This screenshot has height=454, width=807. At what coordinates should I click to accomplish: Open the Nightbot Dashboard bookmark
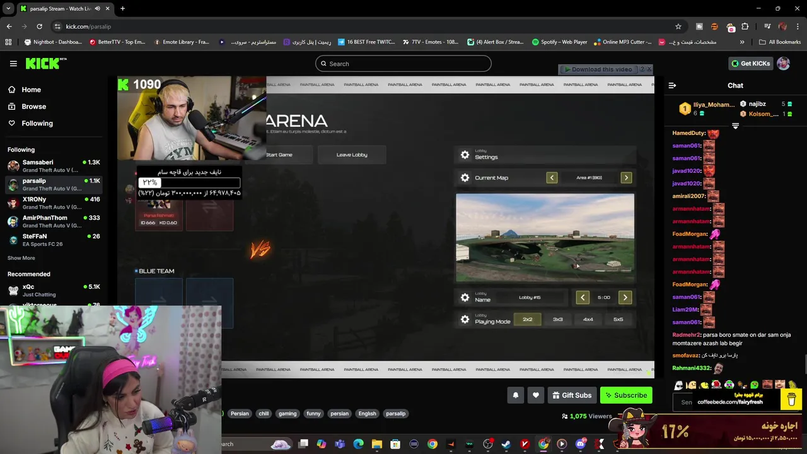[54, 42]
